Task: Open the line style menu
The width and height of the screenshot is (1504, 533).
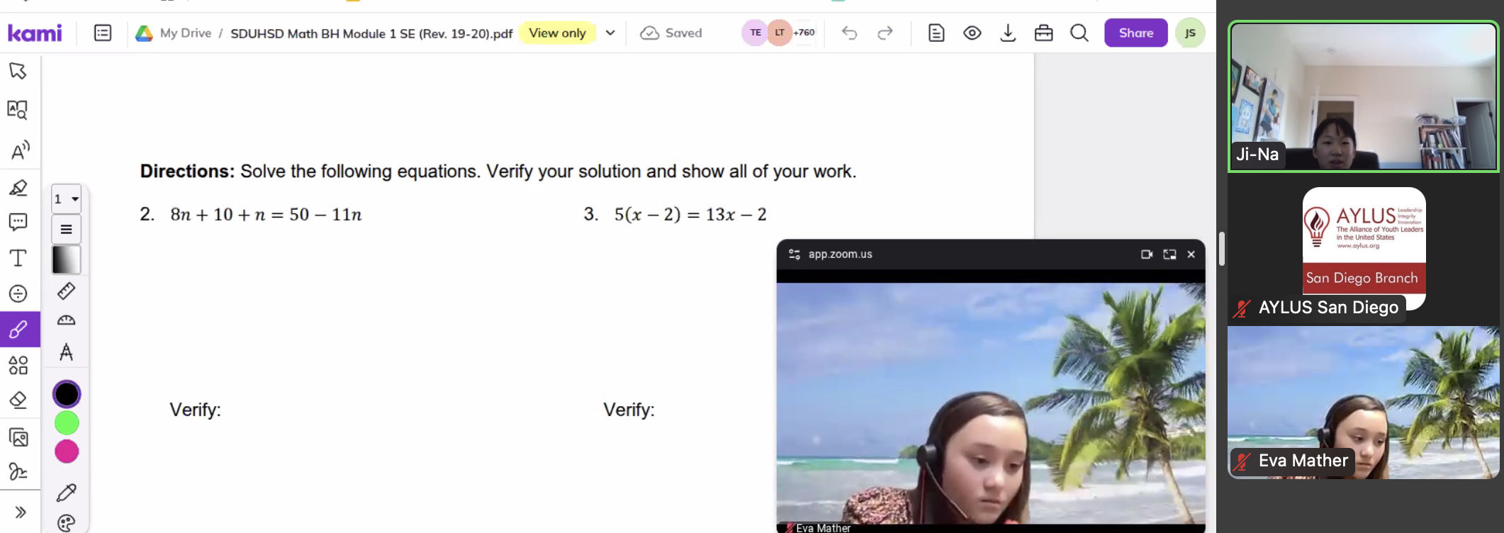Action: 67,230
